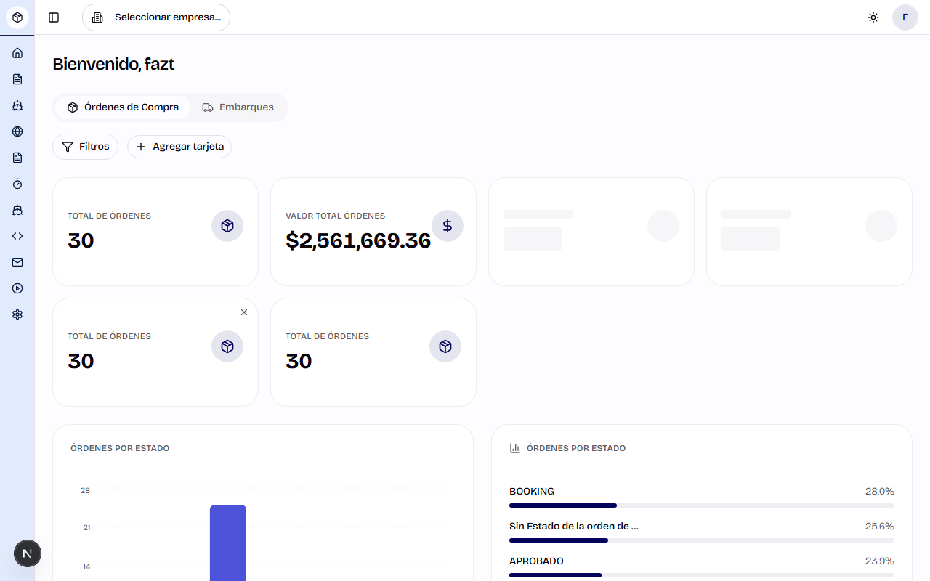Open the document icon below the globe

(17, 158)
